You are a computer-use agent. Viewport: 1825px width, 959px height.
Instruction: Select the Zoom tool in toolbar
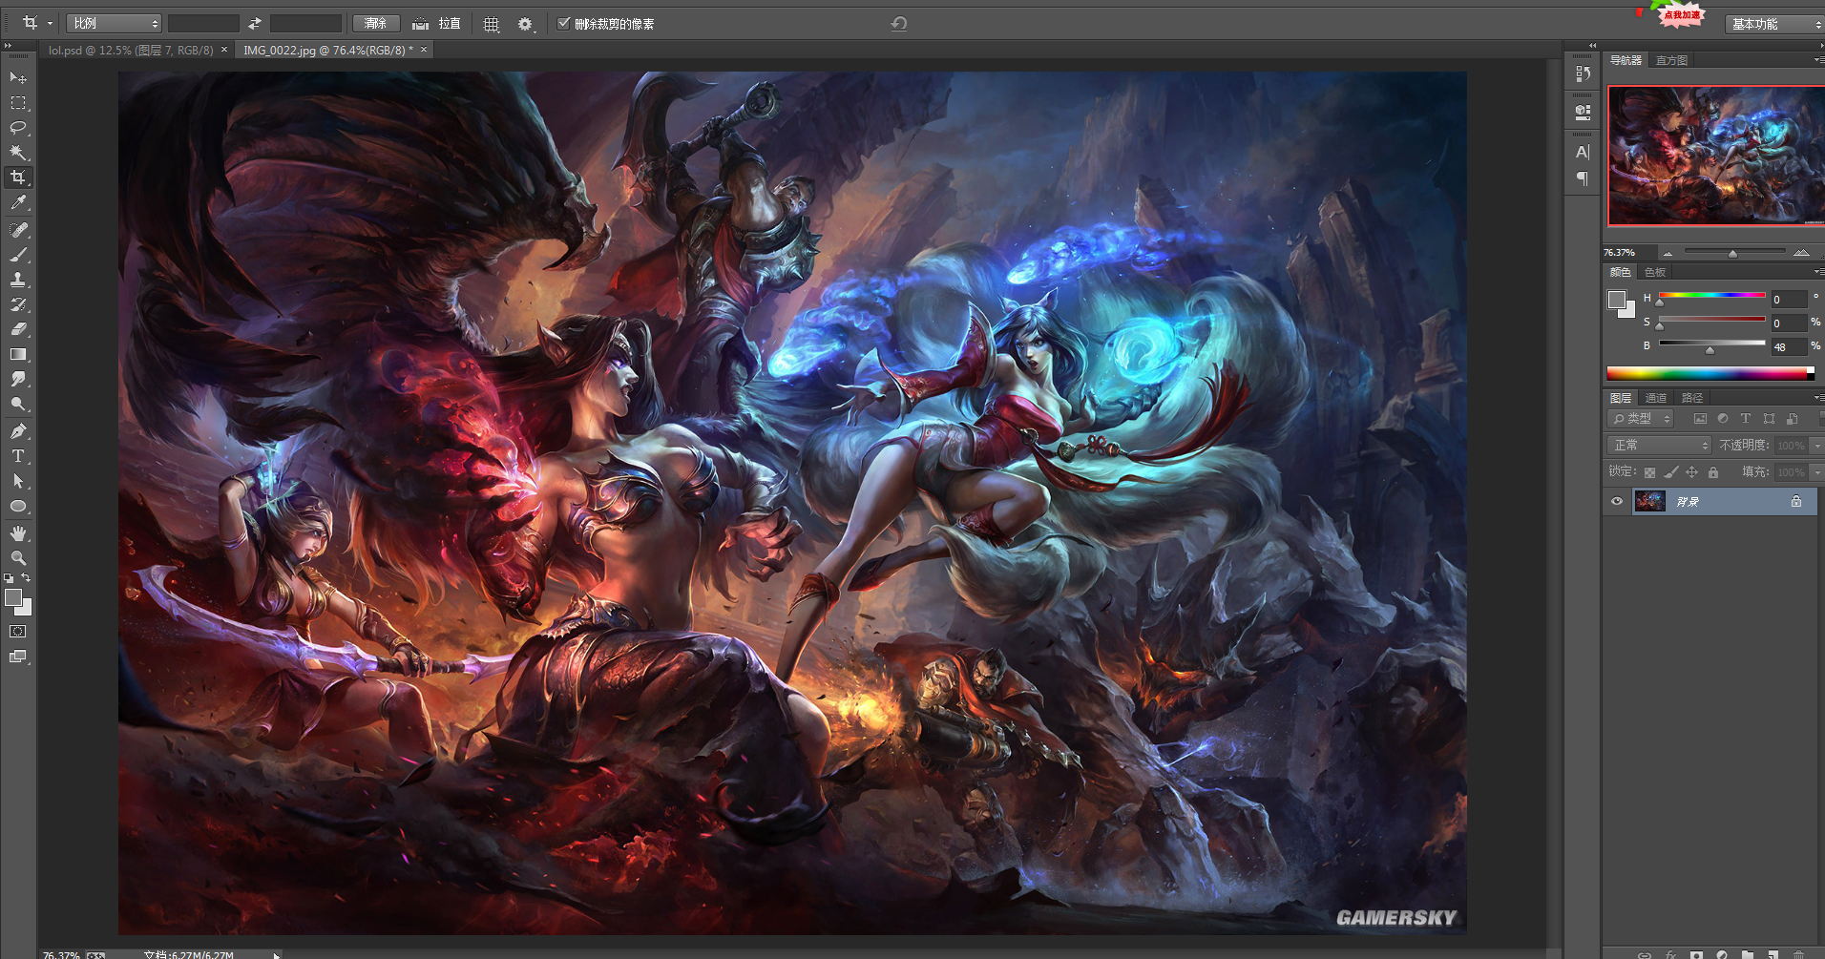click(18, 558)
